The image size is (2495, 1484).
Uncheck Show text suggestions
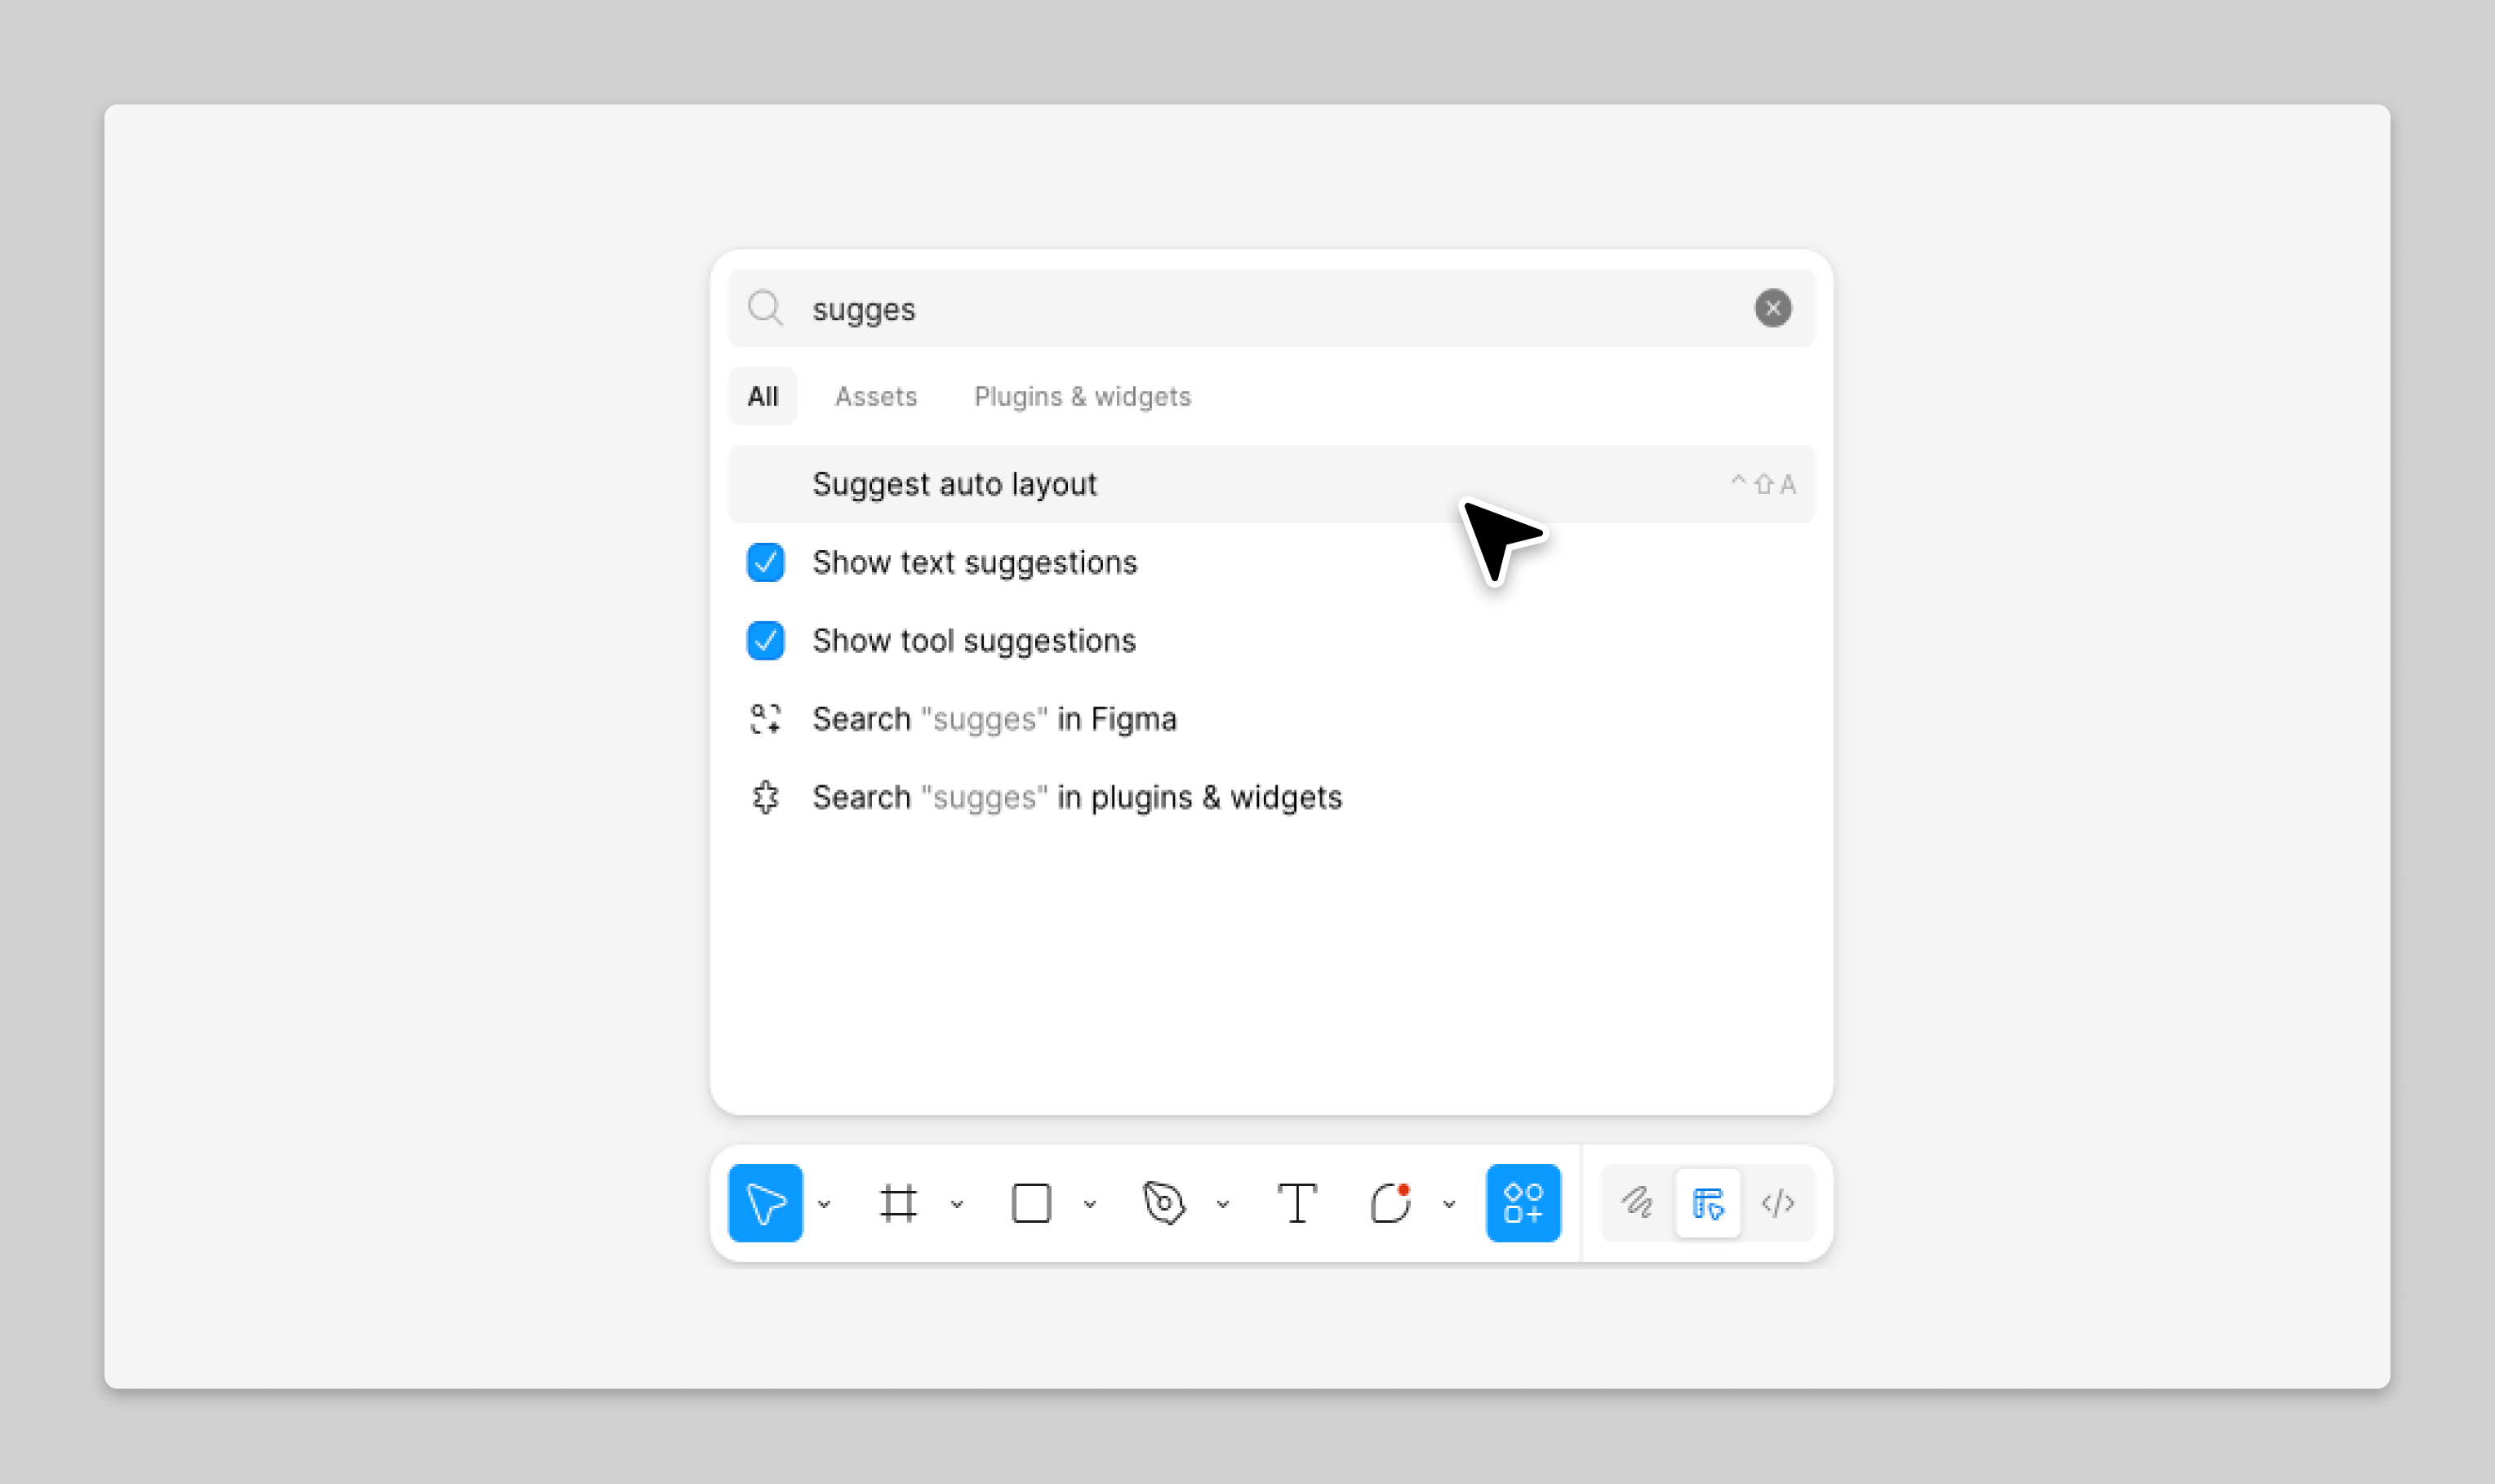(766, 562)
